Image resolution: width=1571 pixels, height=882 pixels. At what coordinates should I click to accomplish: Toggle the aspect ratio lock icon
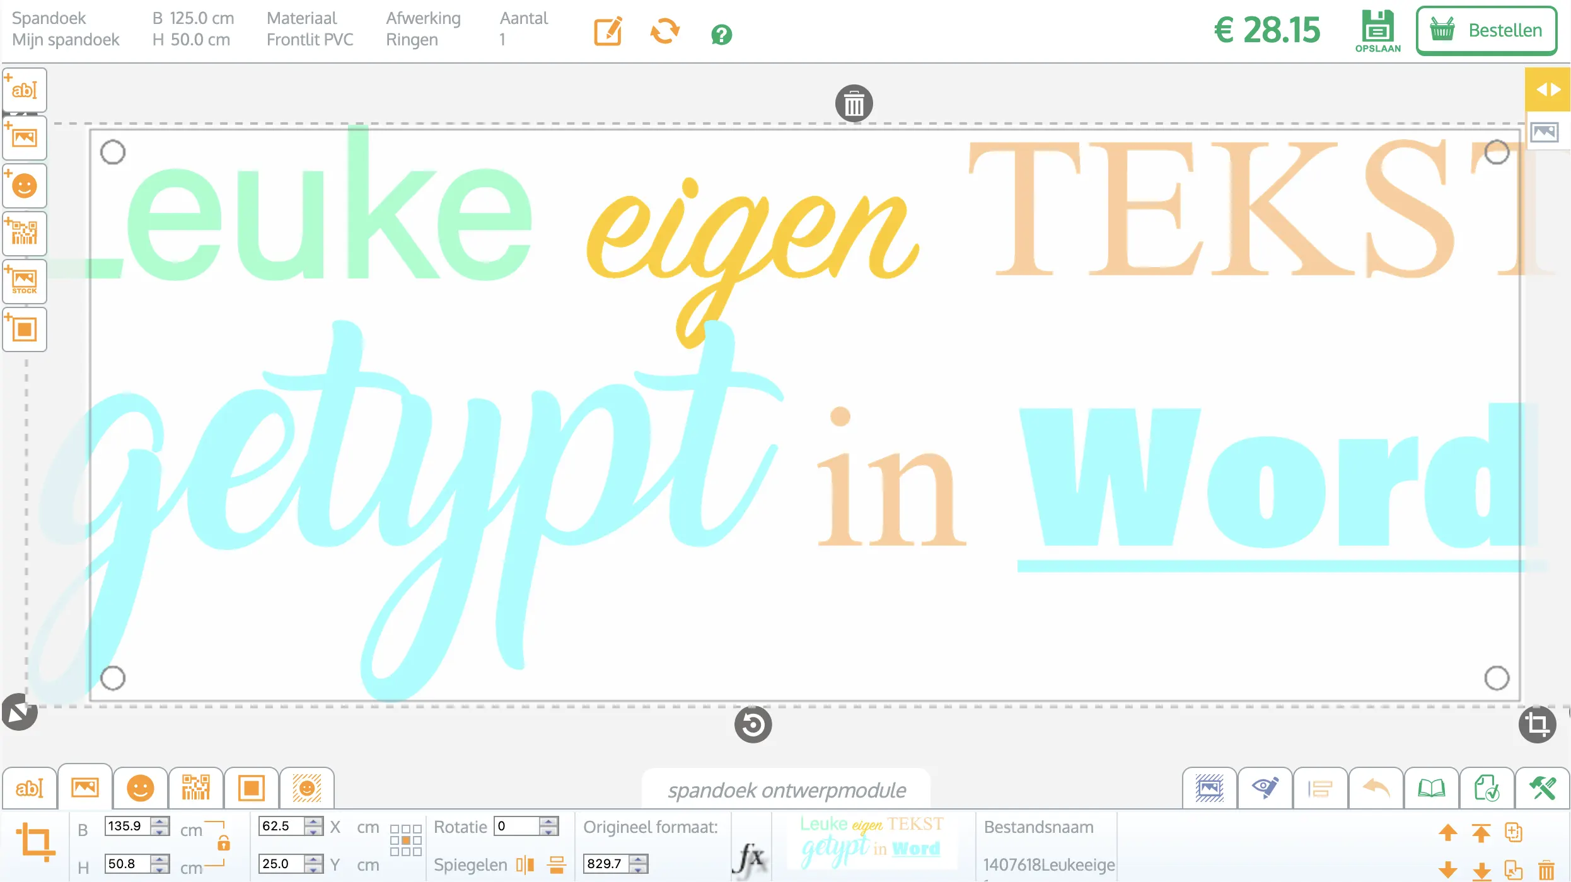click(x=224, y=842)
